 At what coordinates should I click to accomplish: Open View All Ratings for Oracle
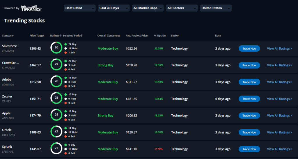tap(280, 132)
